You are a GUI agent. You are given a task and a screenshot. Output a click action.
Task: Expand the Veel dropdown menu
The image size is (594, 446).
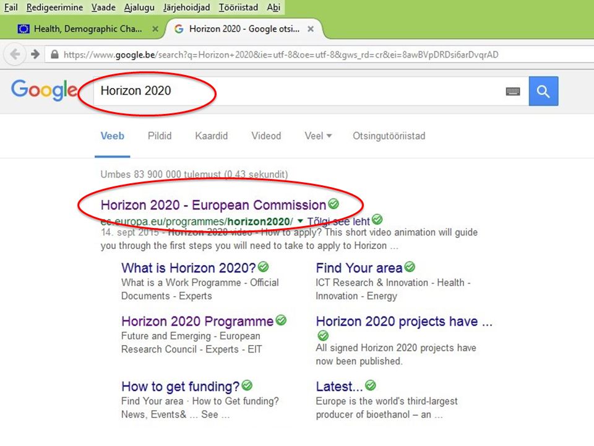pos(318,136)
